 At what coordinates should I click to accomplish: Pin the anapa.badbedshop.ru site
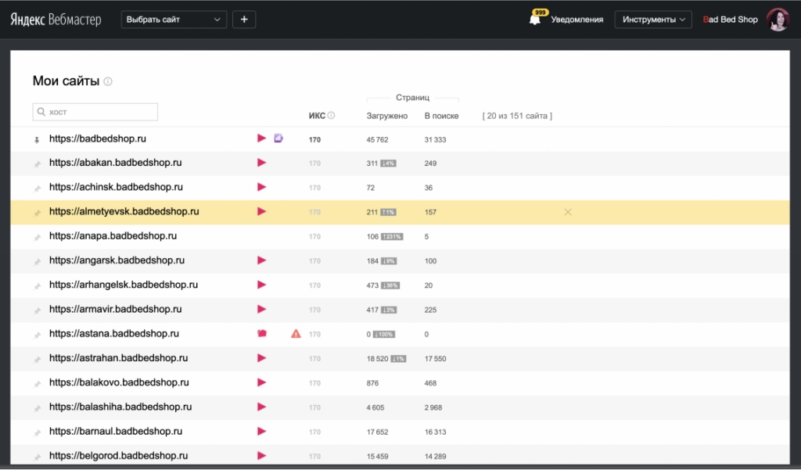[37, 238]
